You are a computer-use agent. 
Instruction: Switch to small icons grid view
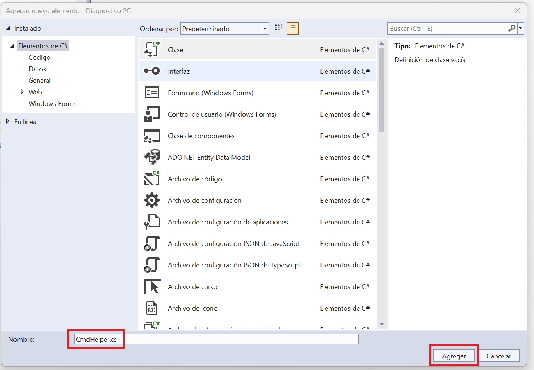click(x=279, y=29)
